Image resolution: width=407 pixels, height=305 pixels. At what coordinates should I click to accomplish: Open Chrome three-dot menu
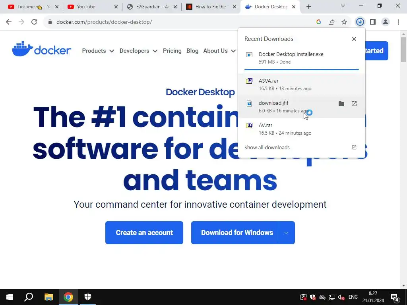click(398, 22)
